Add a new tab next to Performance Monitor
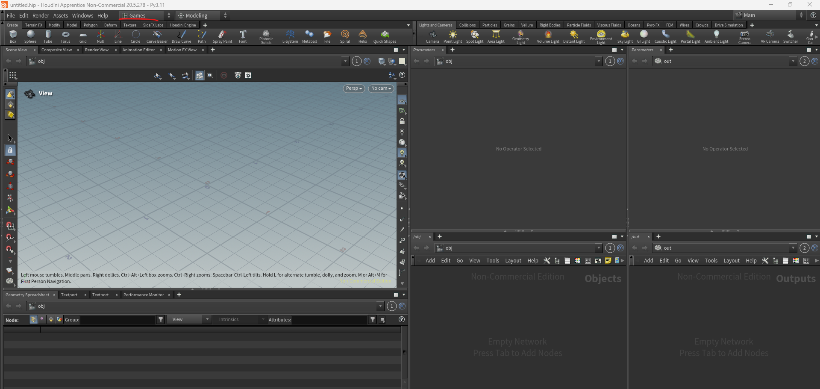820x389 pixels. point(179,295)
